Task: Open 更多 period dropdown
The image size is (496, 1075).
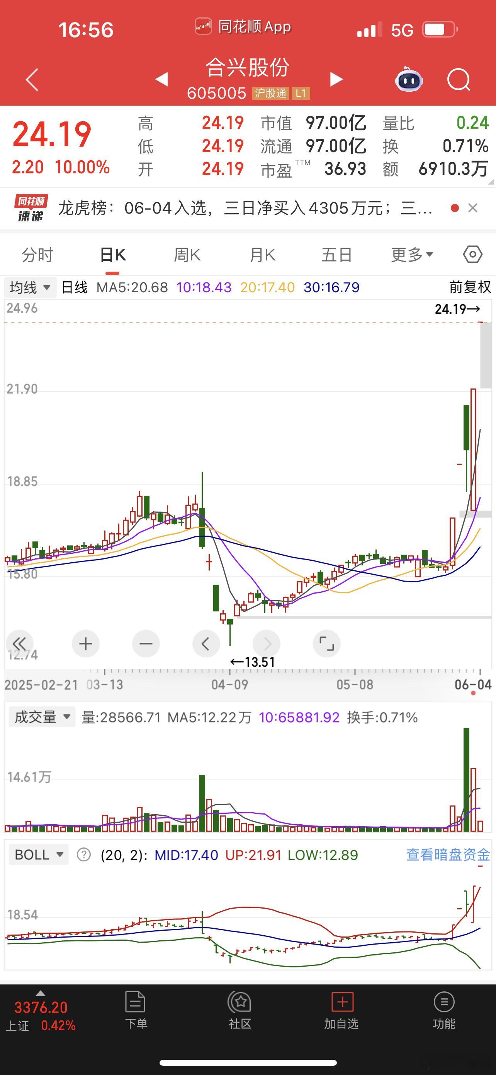Action: click(x=412, y=255)
